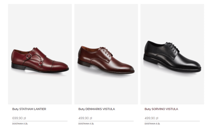Select the 499,90 zł price under Denmarks

pyautogui.click(x=85, y=118)
